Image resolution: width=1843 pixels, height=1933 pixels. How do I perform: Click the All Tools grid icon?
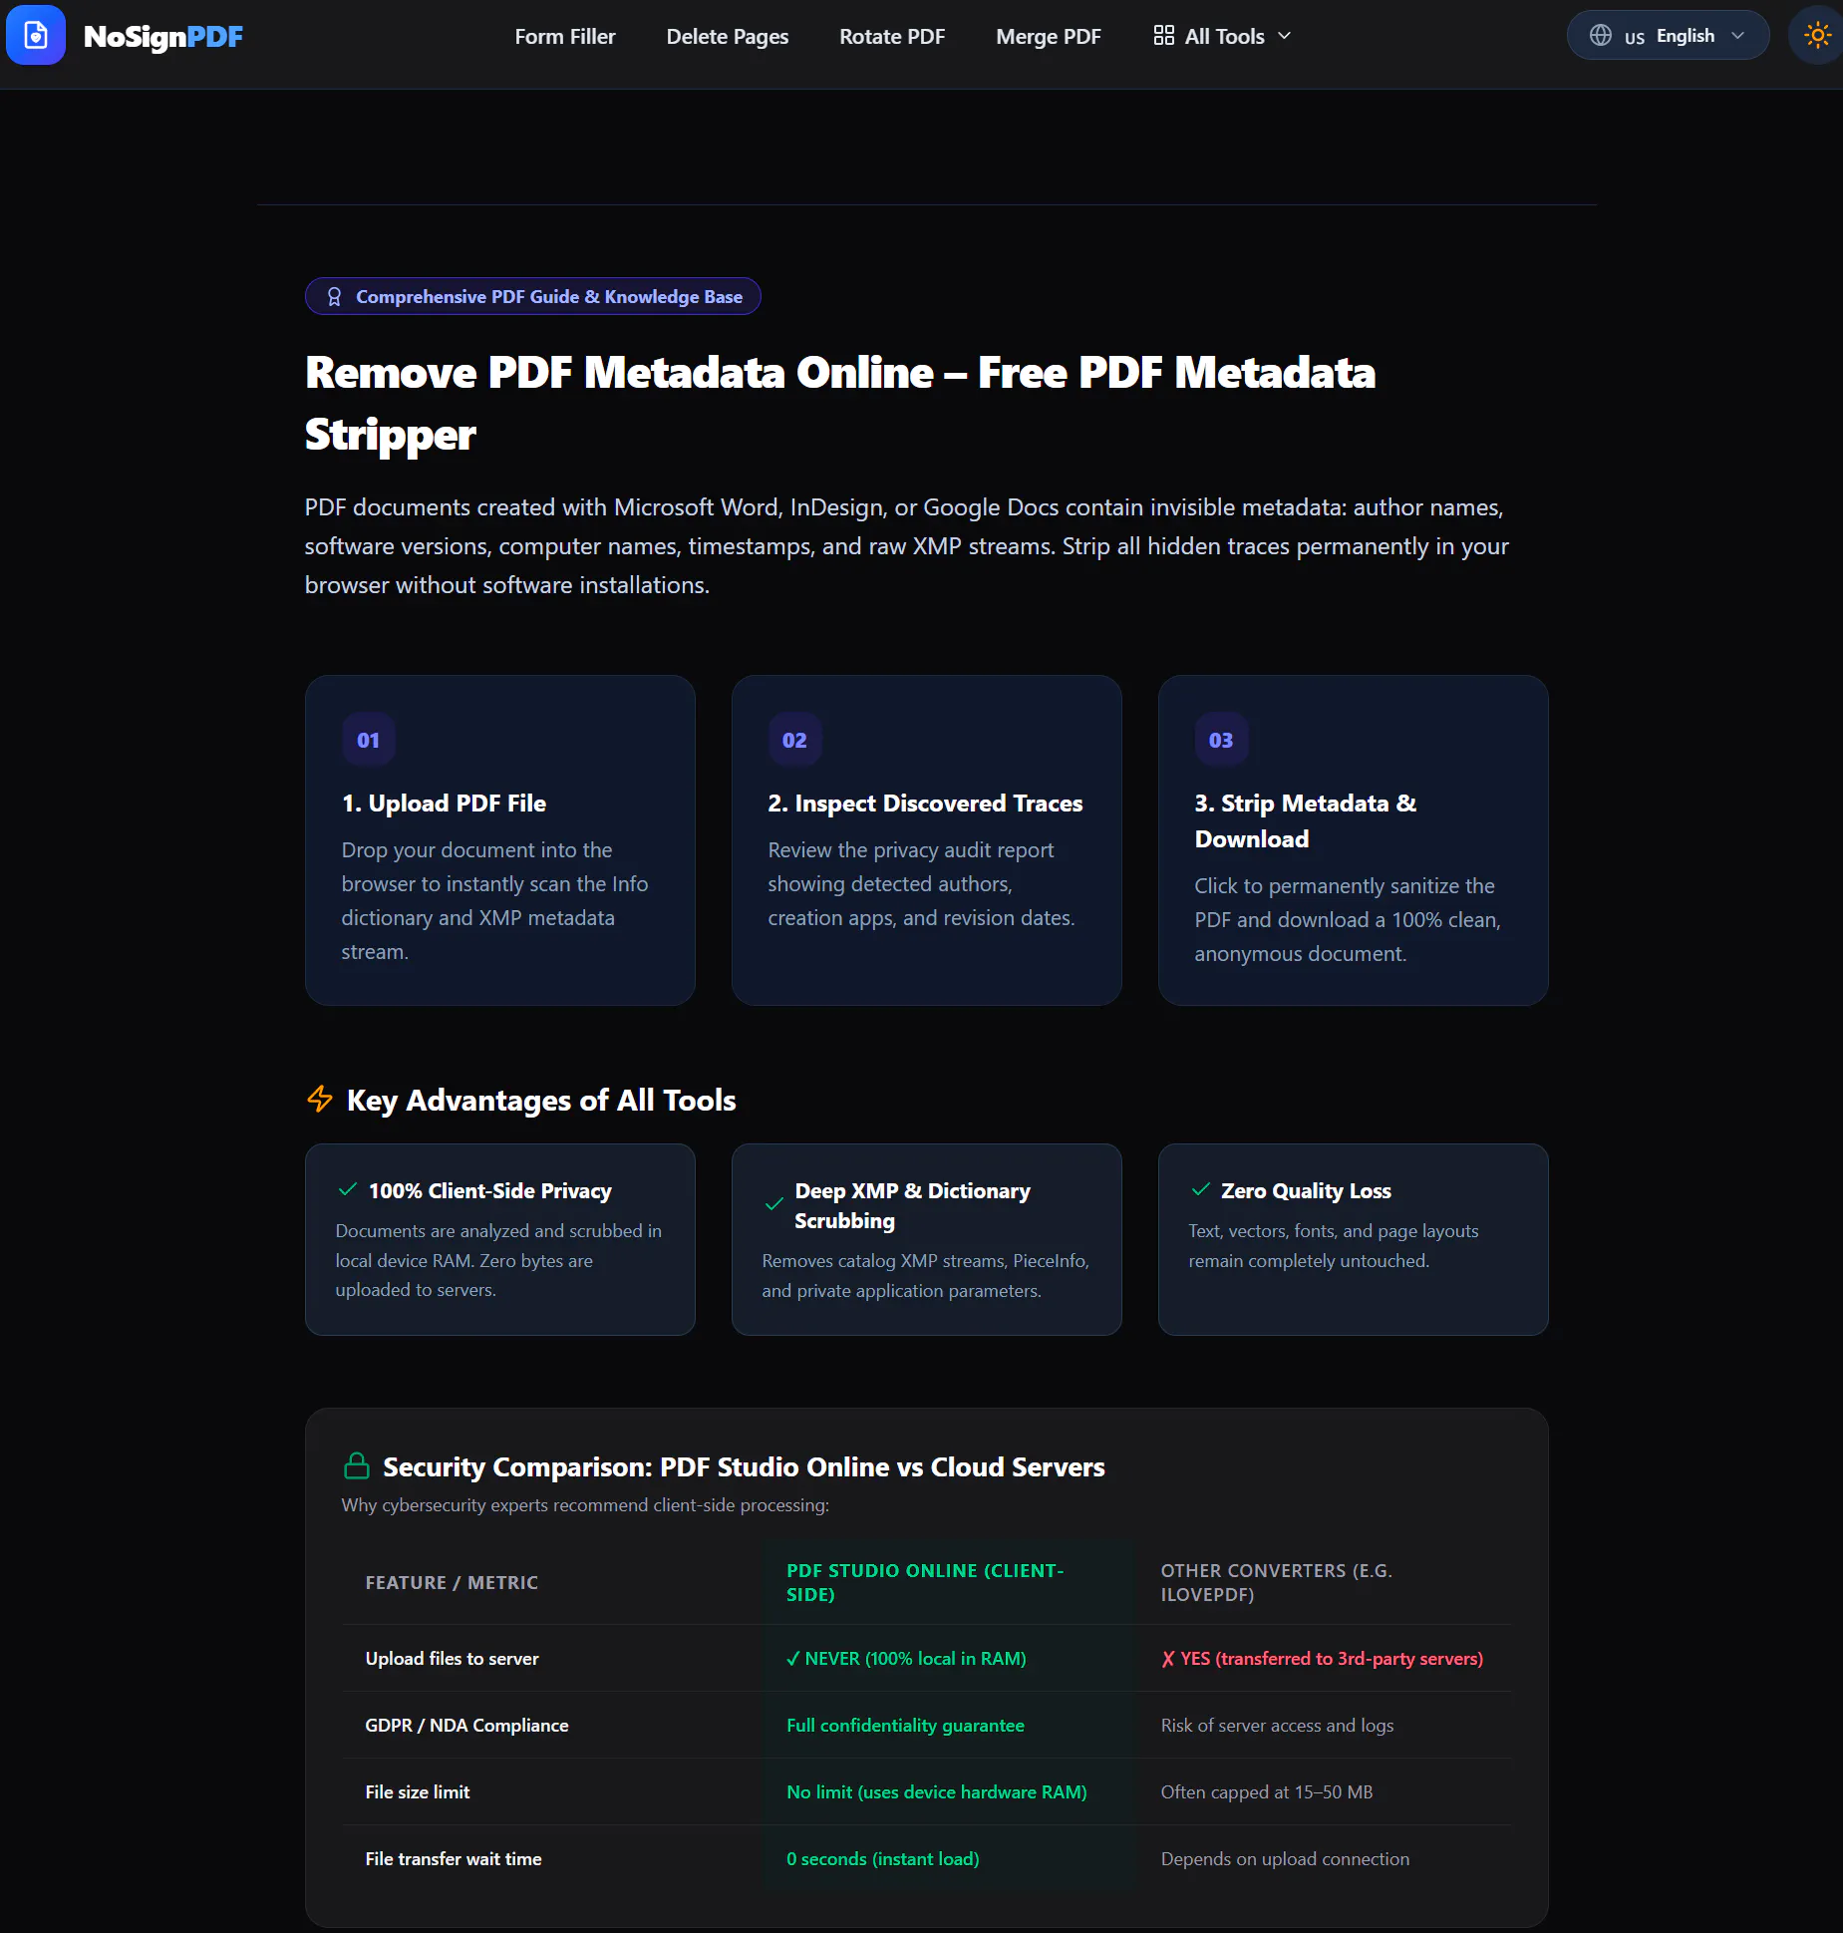1163,36
